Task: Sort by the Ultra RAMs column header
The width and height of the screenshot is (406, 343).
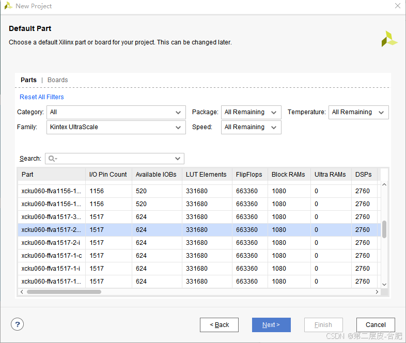Action: 331,175
